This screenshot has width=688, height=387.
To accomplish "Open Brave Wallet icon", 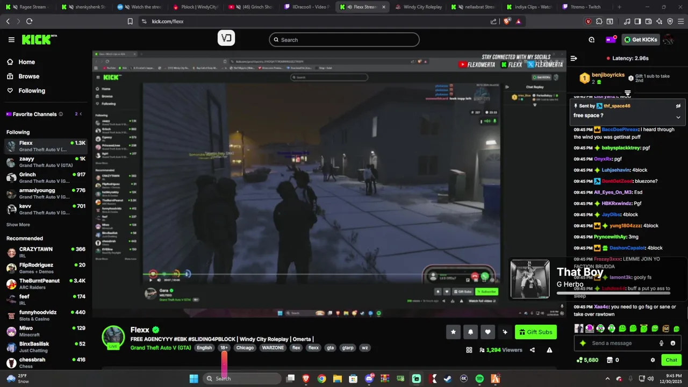I will pyautogui.click(x=648, y=21).
